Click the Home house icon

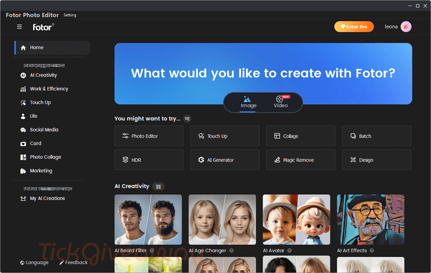point(23,48)
